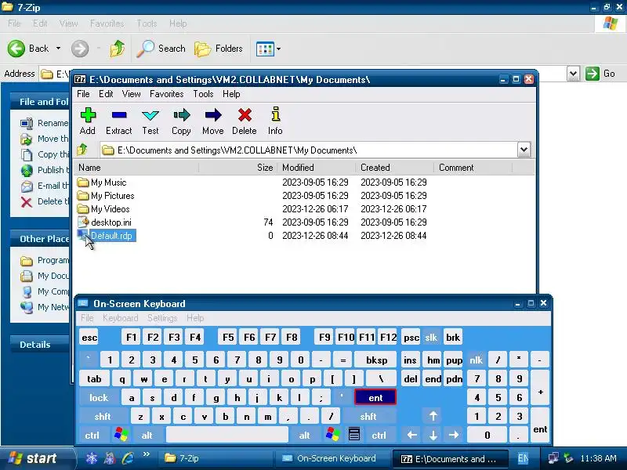The height and width of the screenshot is (470, 627).
Task: Click Explorer's Up folder icon
Action: pyautogui.click(x=117, y=49)
